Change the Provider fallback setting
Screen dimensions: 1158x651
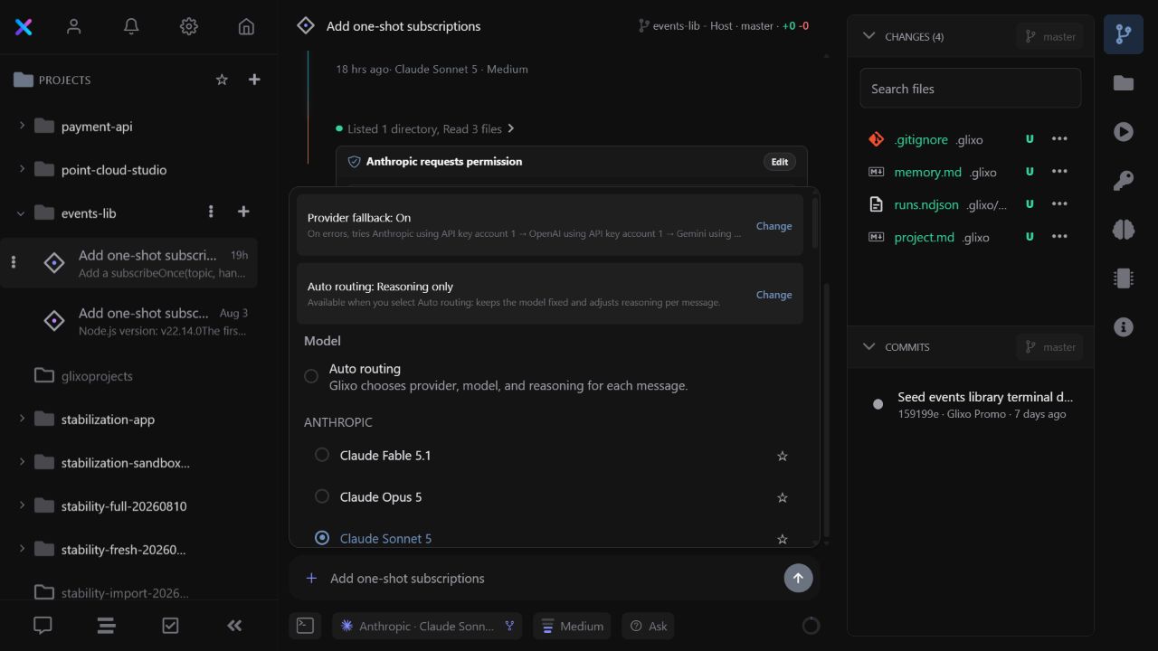[x=774, y=226]
